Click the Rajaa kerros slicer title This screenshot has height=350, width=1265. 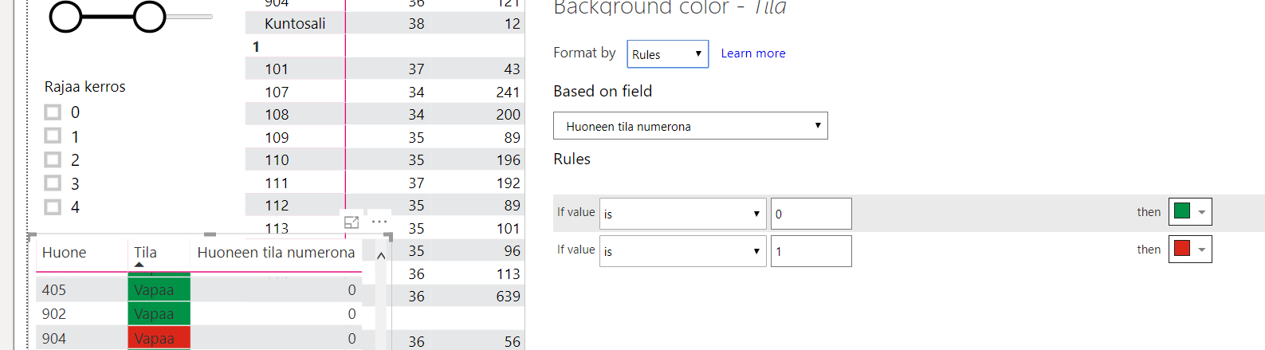(84, 87)
